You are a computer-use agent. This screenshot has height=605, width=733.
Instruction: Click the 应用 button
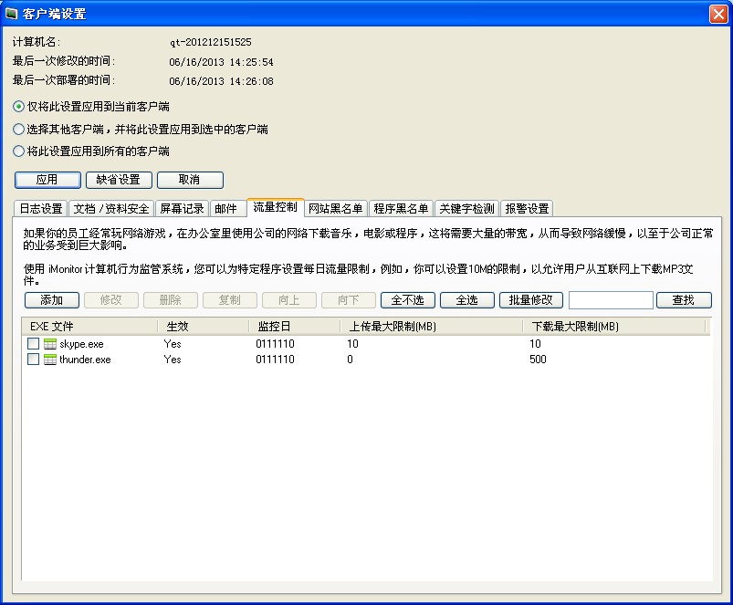47,180
